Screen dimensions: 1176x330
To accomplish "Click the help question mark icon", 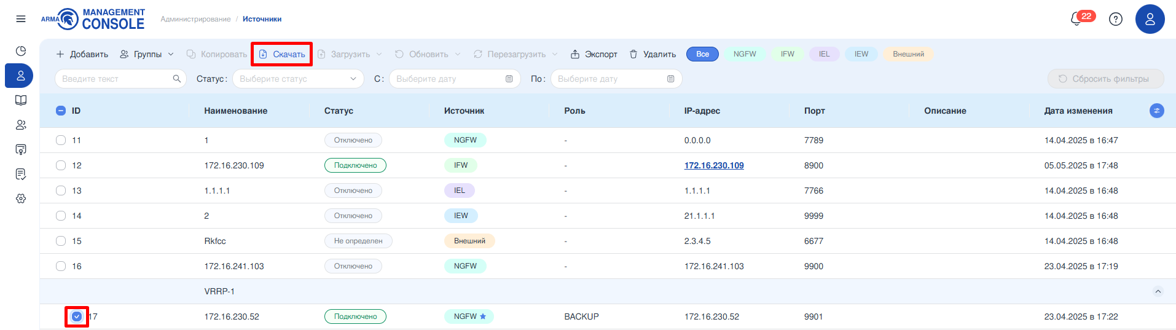I will tap(1115, 19).
